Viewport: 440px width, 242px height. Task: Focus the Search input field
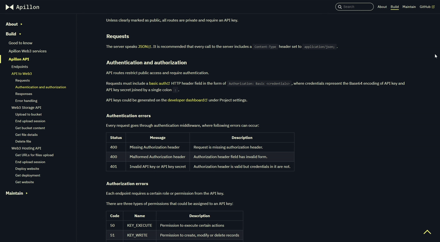pyautogui.click(x=354, y=7)
